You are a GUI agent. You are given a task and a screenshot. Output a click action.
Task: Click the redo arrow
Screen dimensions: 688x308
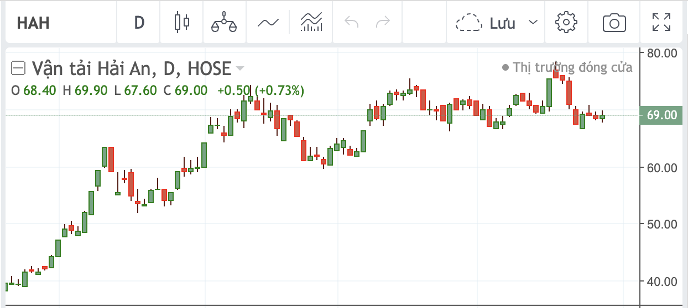[x=382, y=23]
